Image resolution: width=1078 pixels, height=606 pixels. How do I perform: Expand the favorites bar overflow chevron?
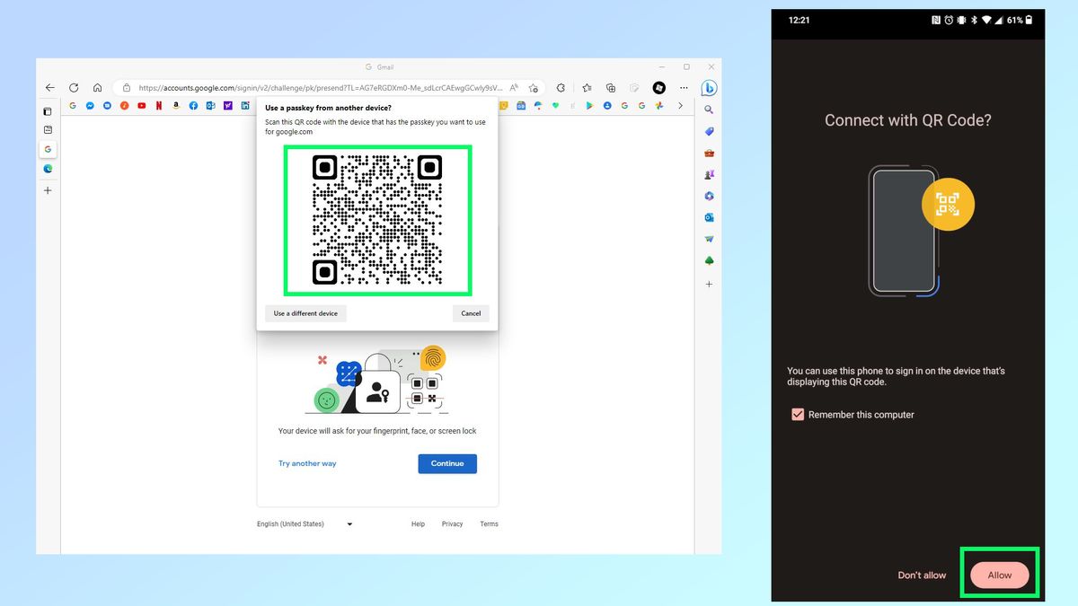click(x=680, y=105)
